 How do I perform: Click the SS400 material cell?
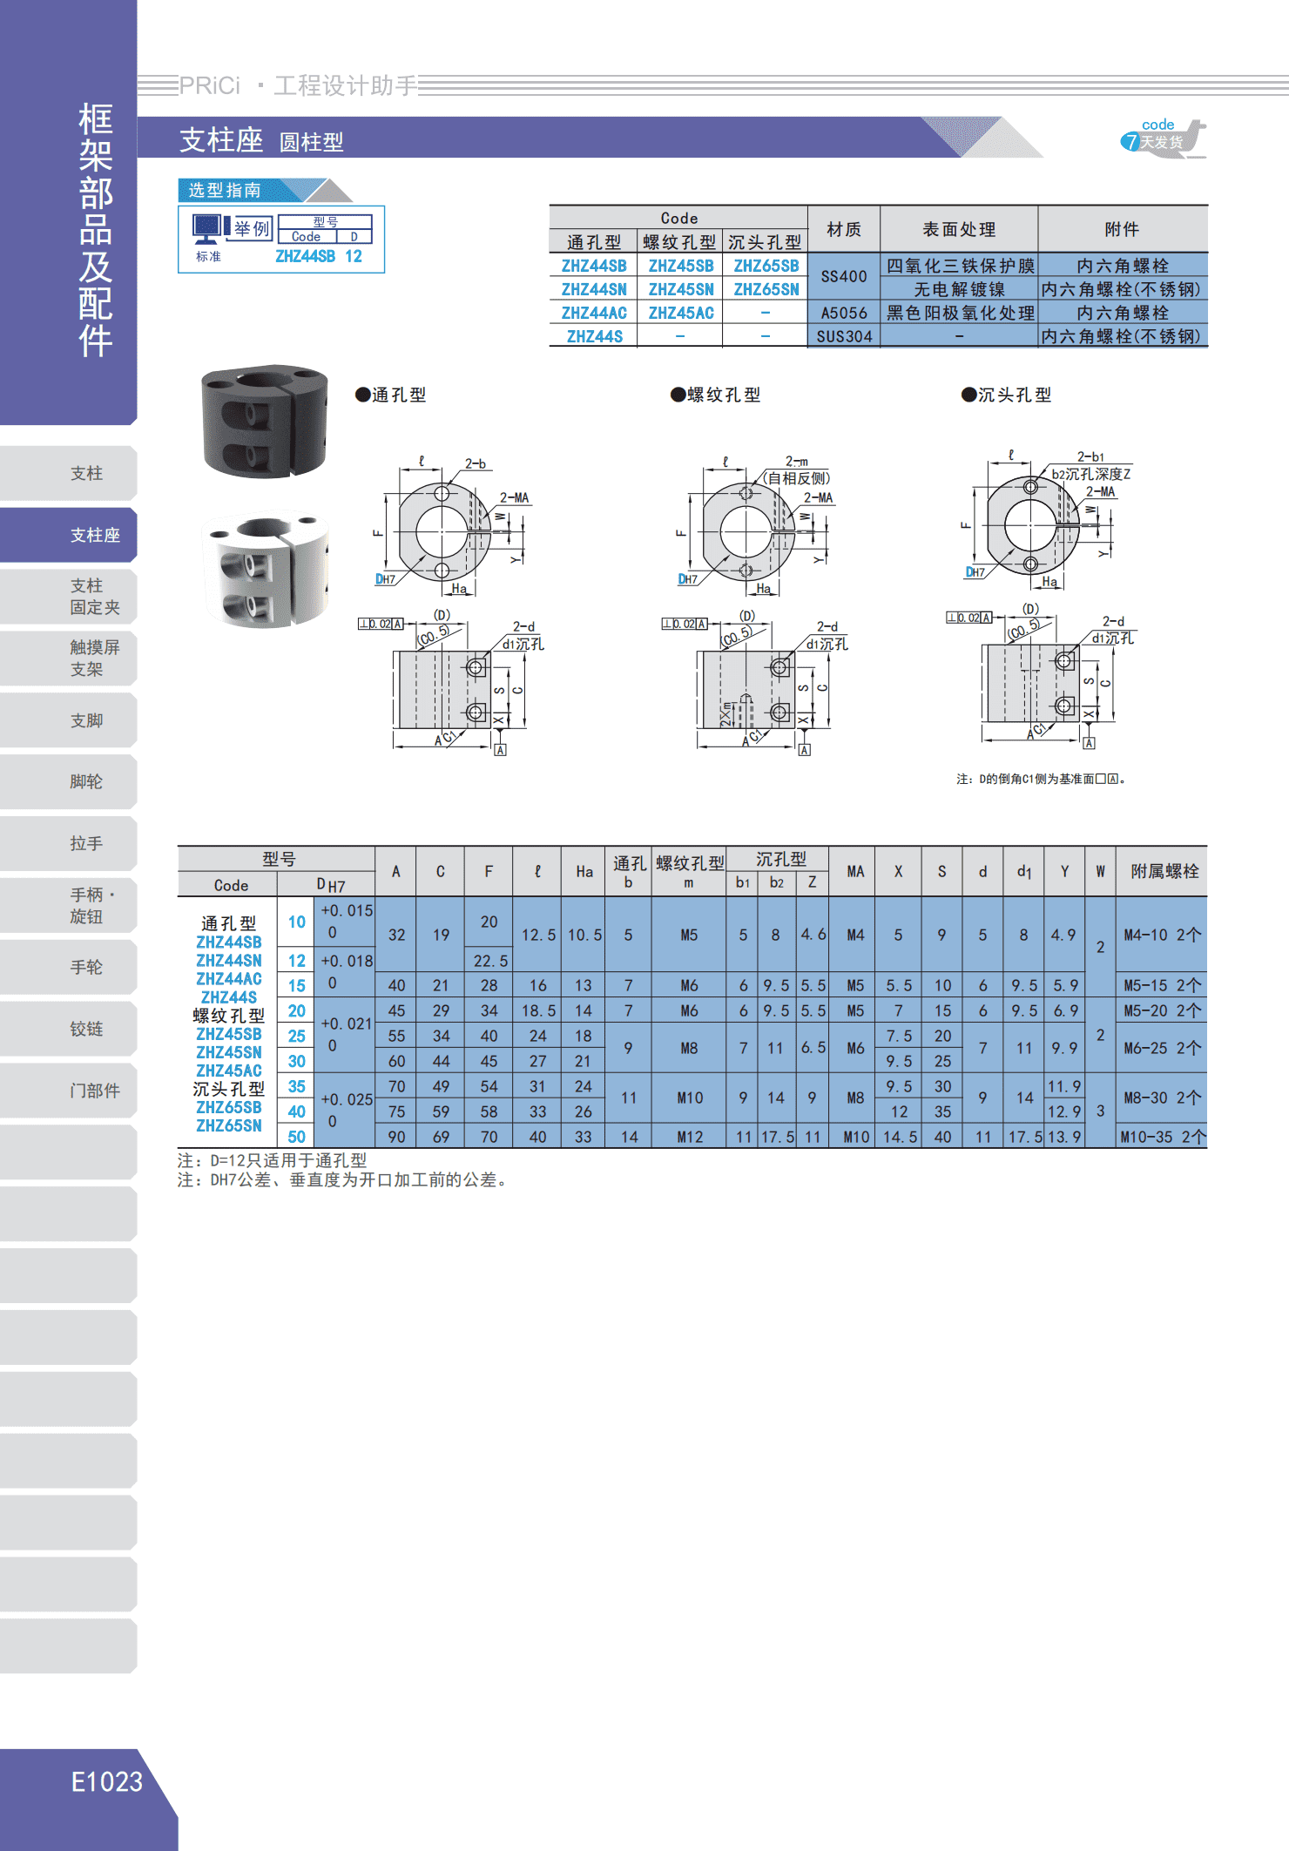(x=844, y=277)
